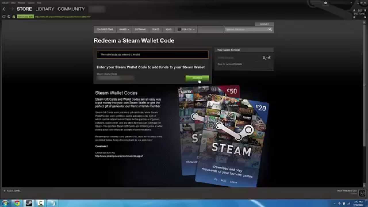Click the Steam Wallet Code input field

[x=115, y=78]
